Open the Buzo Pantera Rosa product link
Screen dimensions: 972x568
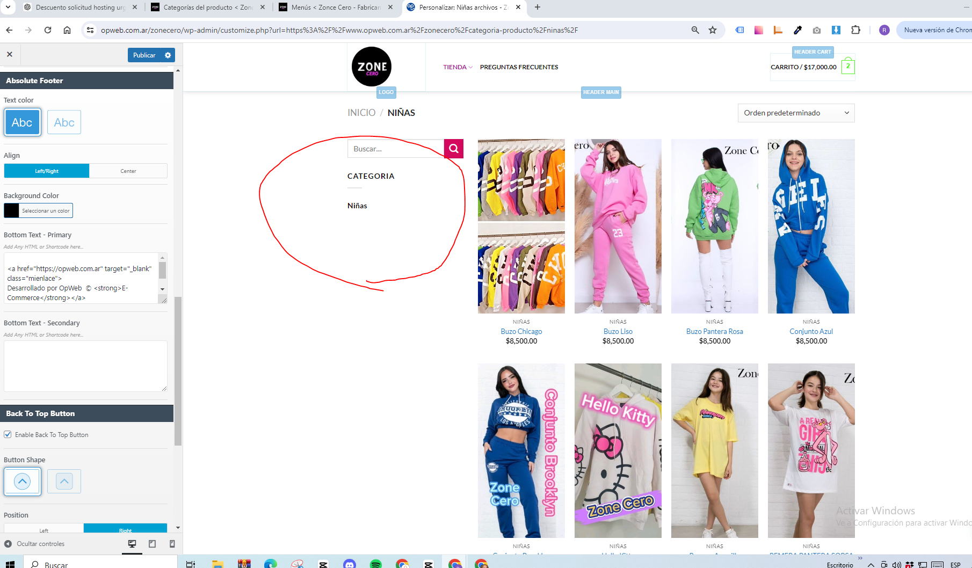(714, 331)
